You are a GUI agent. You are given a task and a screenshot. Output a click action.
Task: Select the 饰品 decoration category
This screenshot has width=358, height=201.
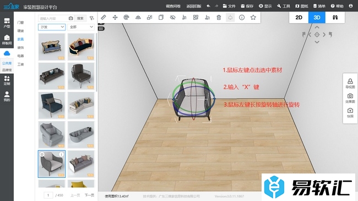coord(20,47)
